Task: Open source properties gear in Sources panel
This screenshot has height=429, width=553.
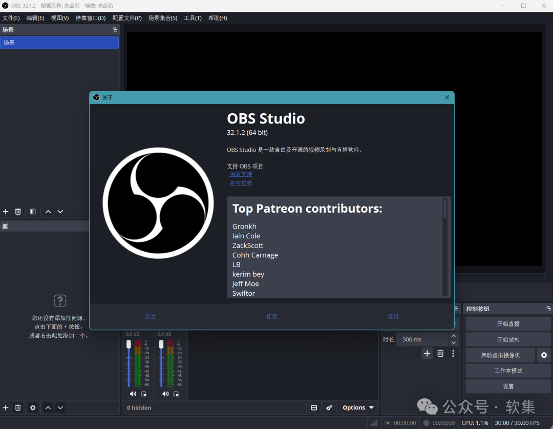Action: click(x=33, y=407)
